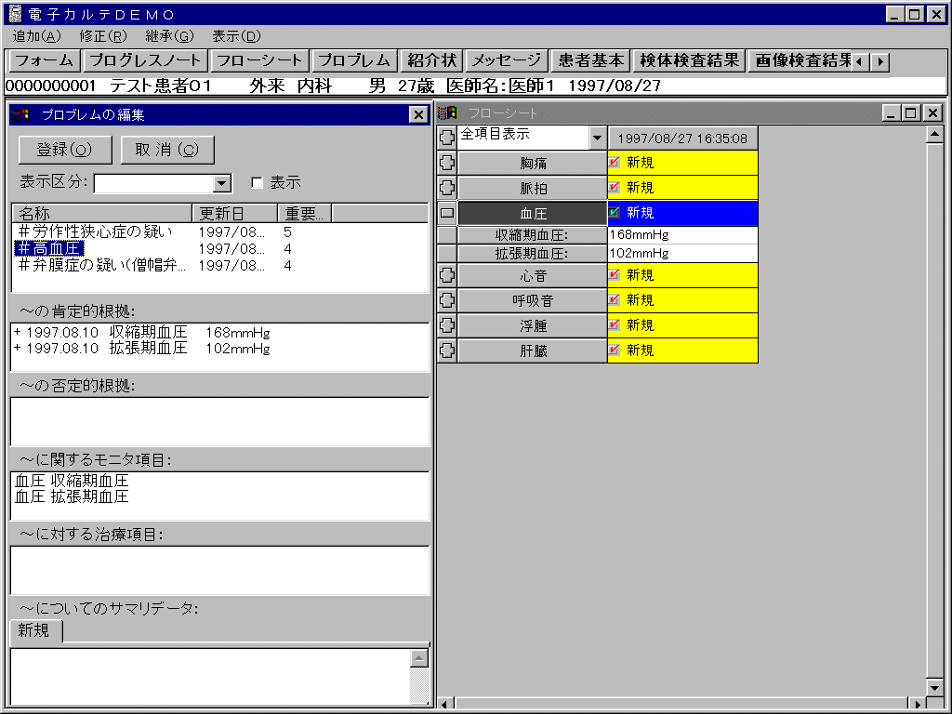952x714 pixels.
Task: Toggle the 新規 checkmark in 胸痛 row
Action: [x=615, y=163]
